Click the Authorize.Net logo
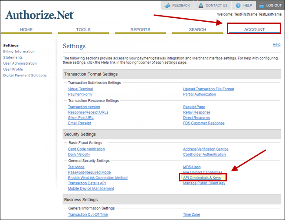The height and width of the screenshot is (220, 285). [x=39, y=15]
